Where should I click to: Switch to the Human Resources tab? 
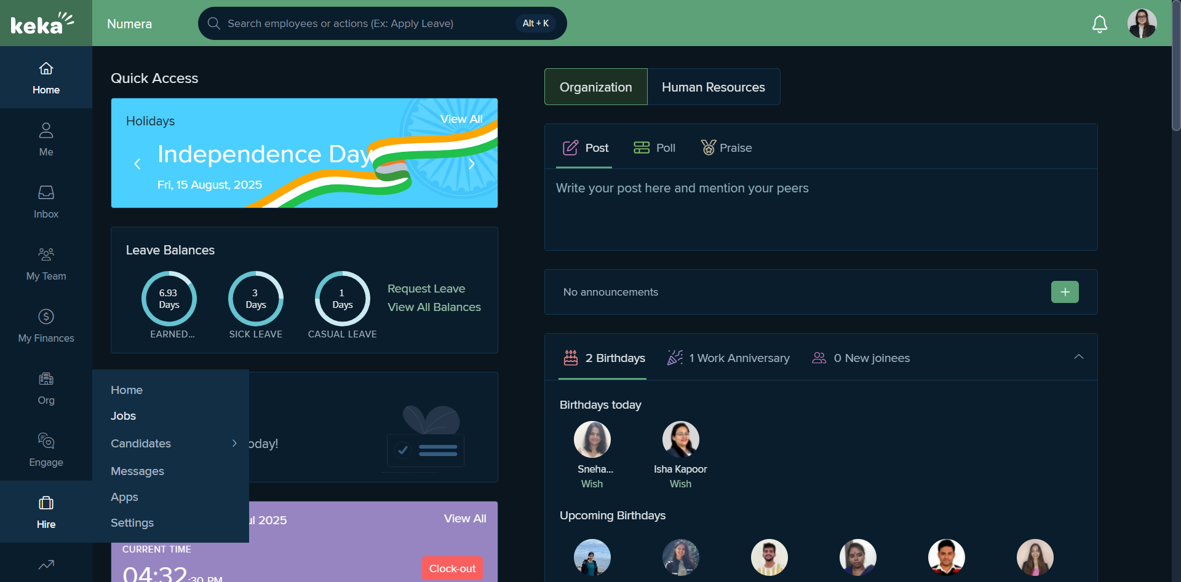[x=714, y=87]
